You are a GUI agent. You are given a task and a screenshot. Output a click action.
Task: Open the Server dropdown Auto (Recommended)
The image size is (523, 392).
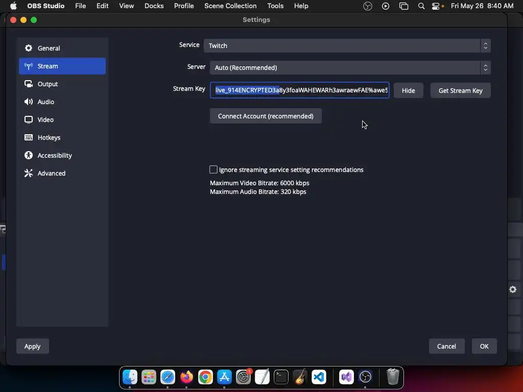tap(350, 68)
